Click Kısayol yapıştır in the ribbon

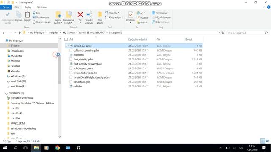pos(41,22)
